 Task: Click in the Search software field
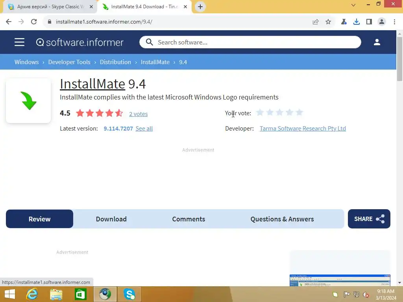(x=250, y=42)
